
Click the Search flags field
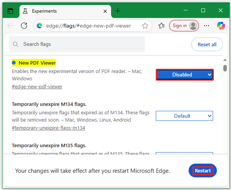click(77, 44)
